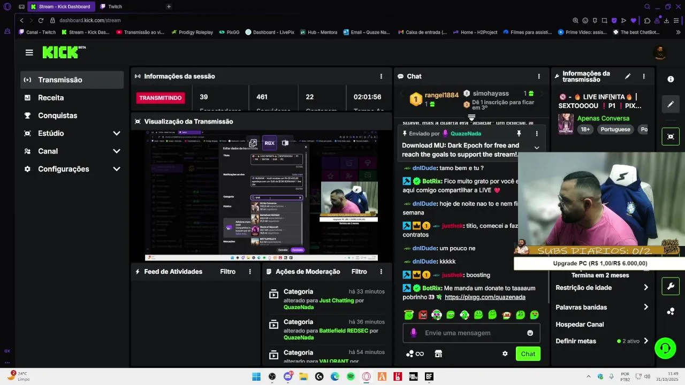
Task: Open the Dashboard - LivePix bookmark
Action: (270, 32)
